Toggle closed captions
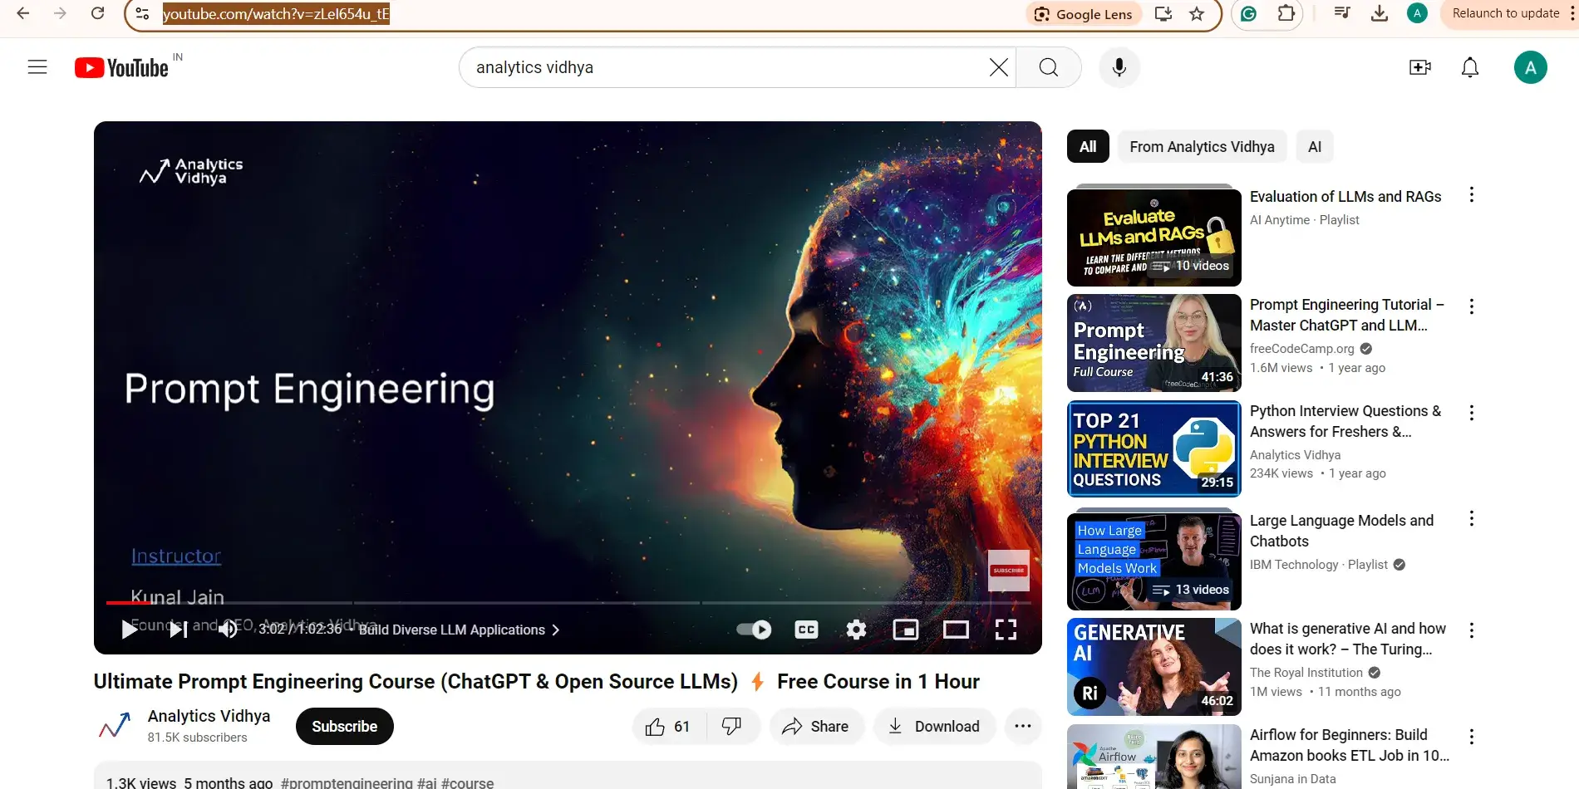 806,630
